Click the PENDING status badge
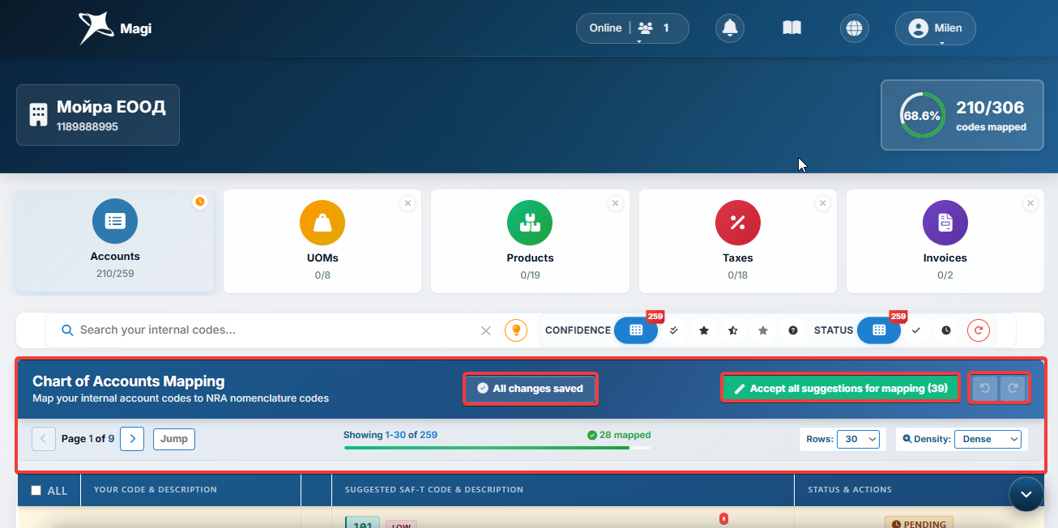1058x528 pixels. 919,523
